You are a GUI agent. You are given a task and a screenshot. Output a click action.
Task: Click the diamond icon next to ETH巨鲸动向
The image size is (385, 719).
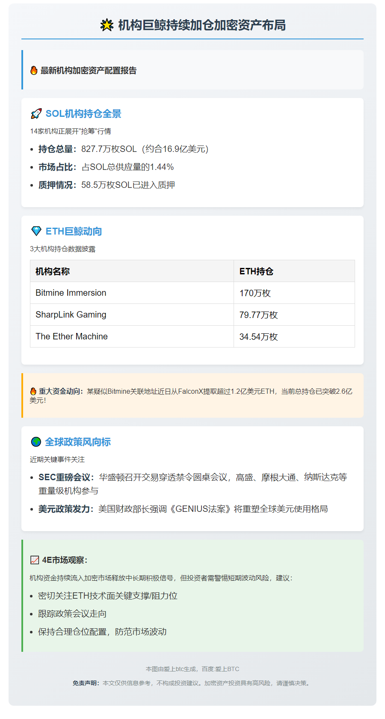pos(36,232)
